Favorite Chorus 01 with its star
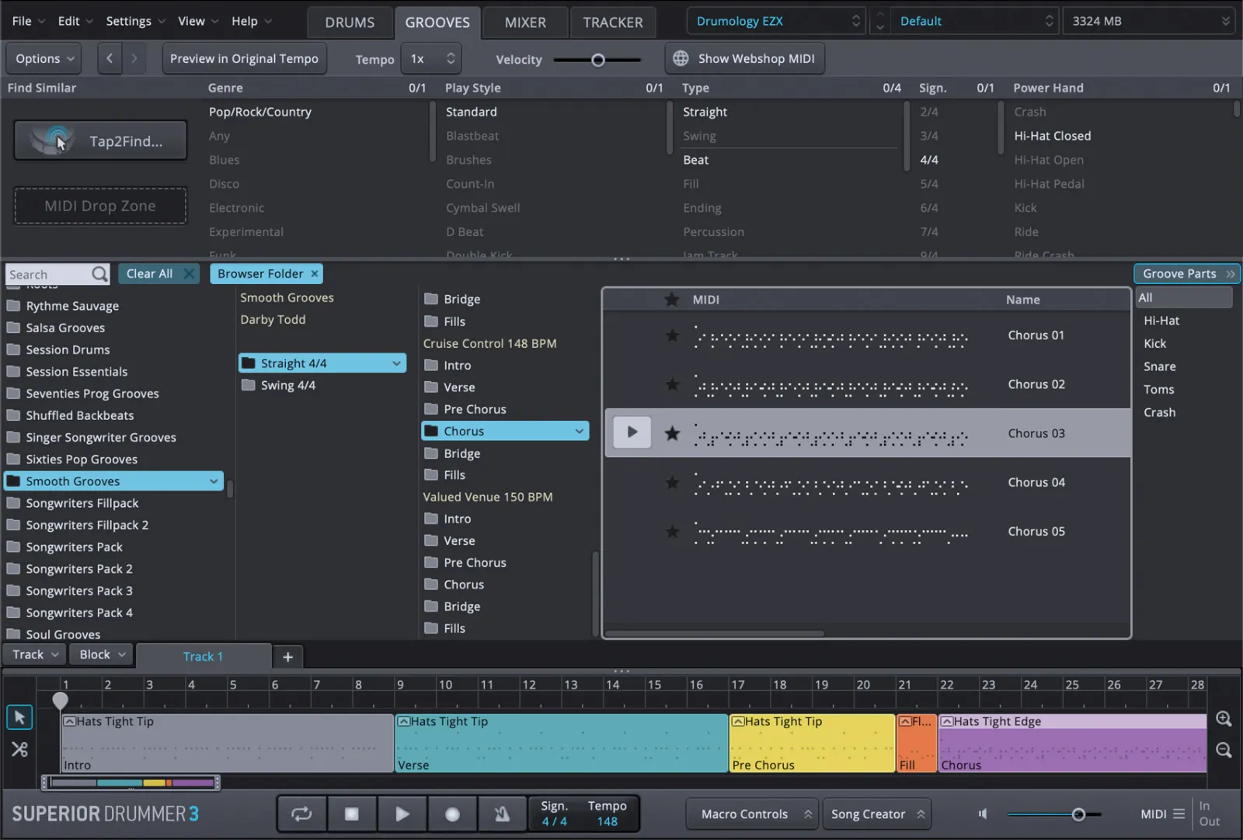 pyautogui.click(x=672, y=335)
